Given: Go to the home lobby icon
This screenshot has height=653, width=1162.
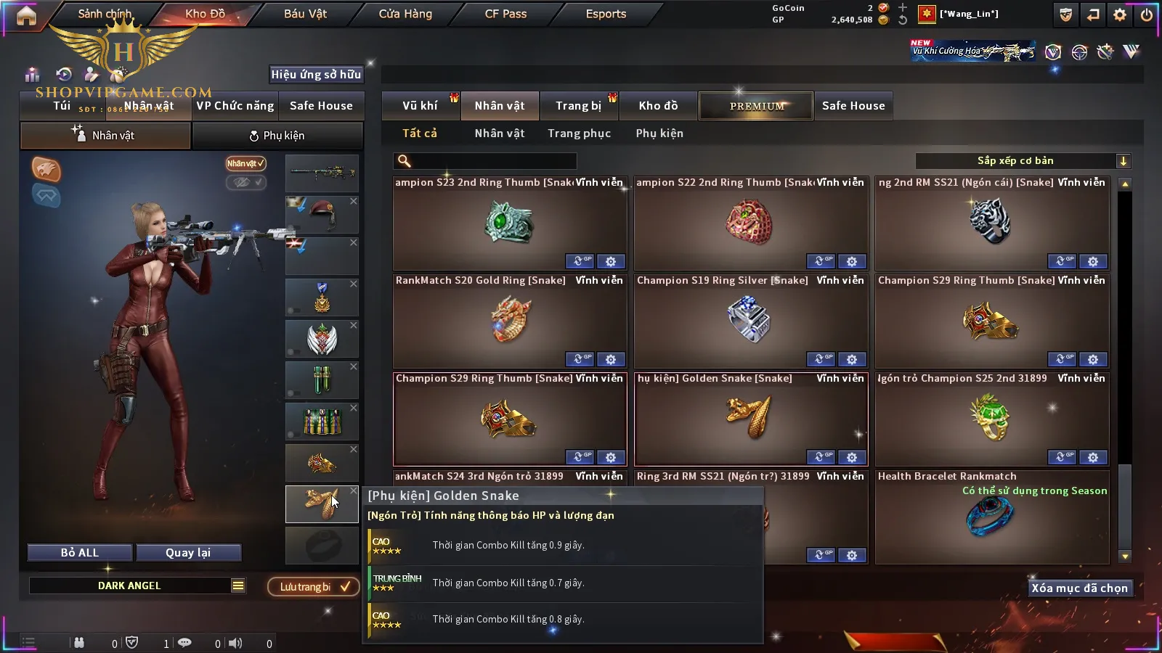Looking at the screenshot, I should point(26,15).
